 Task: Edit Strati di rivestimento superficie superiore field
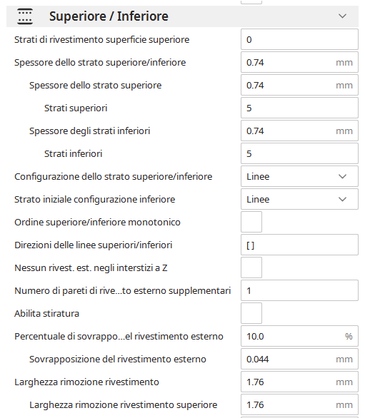tap(299, 39)
